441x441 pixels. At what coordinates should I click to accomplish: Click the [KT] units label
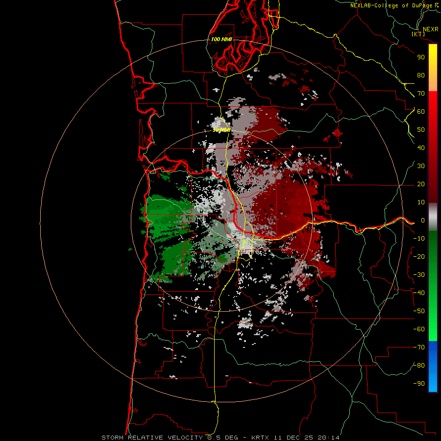point(418,34)
